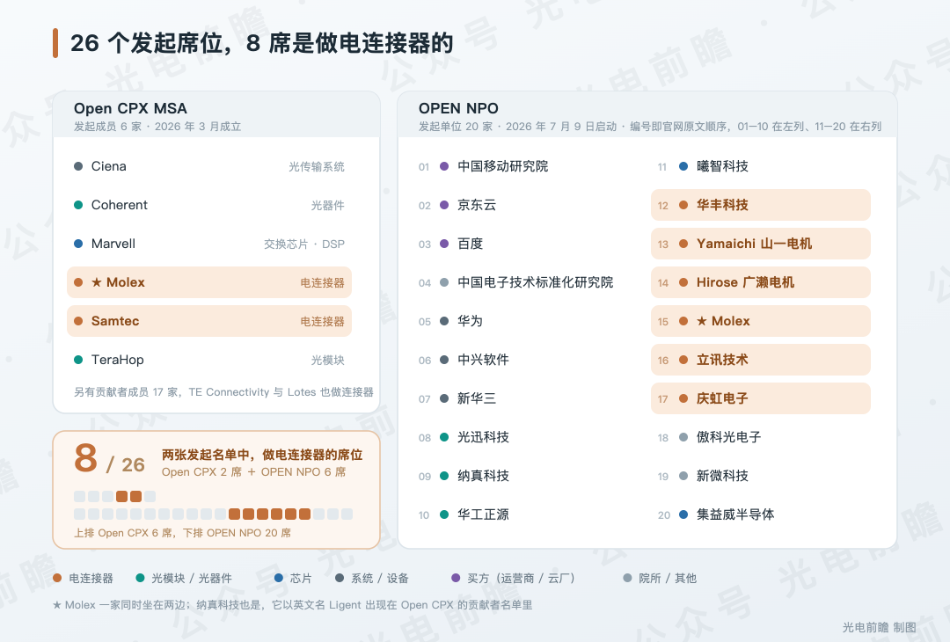
Task: Click the 买方 (运营商 / 云厂) legend label
Action: click(x=521, y=579)
